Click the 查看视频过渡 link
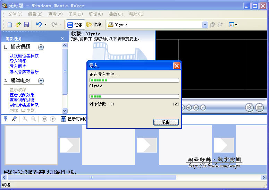The image size is (269, 190). point(22,100)
